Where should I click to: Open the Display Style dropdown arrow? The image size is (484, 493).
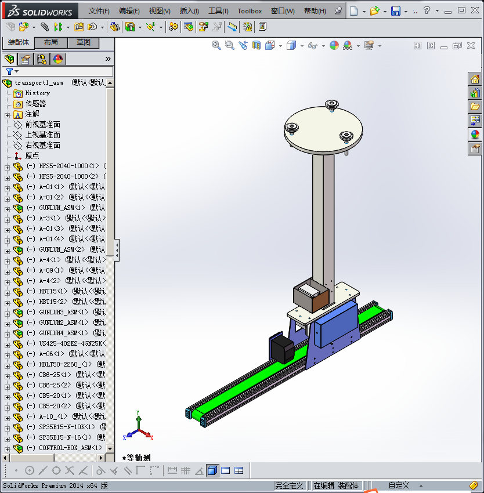pyautogui.click(x=302, y=46)
